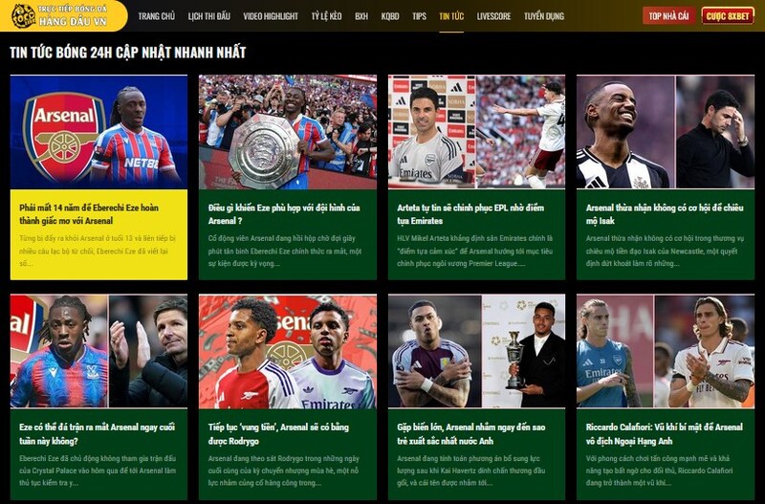Open the KQBD results page

390,16
